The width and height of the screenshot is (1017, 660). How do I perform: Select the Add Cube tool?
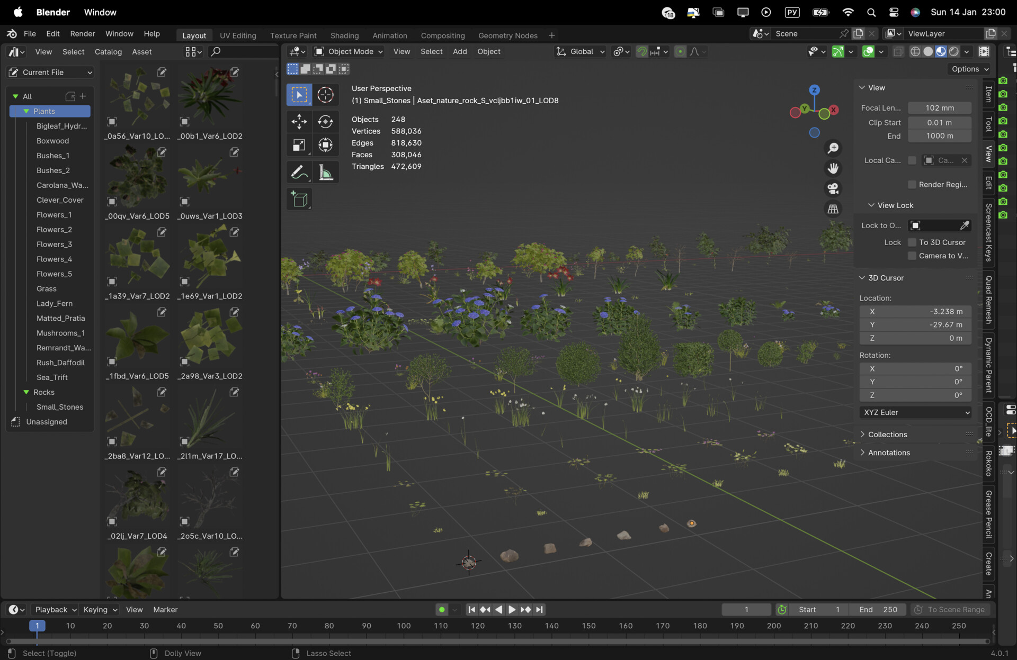[299, 200]
